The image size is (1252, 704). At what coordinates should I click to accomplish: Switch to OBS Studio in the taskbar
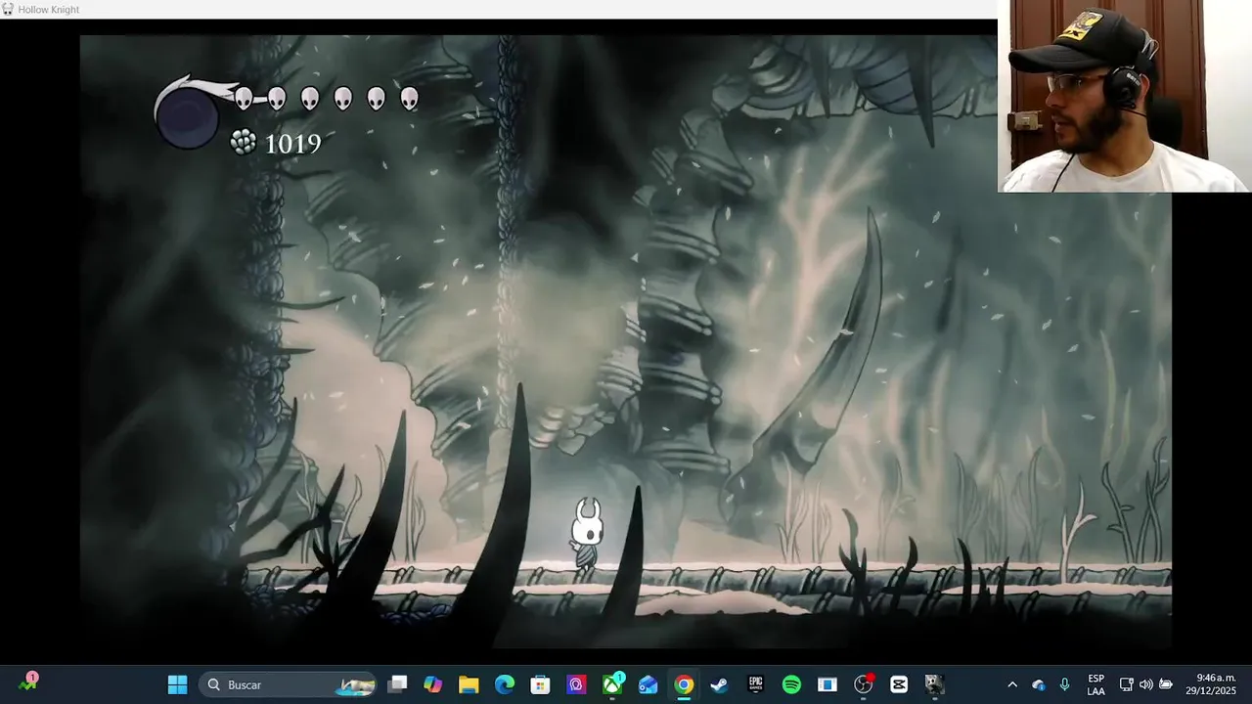863,684
